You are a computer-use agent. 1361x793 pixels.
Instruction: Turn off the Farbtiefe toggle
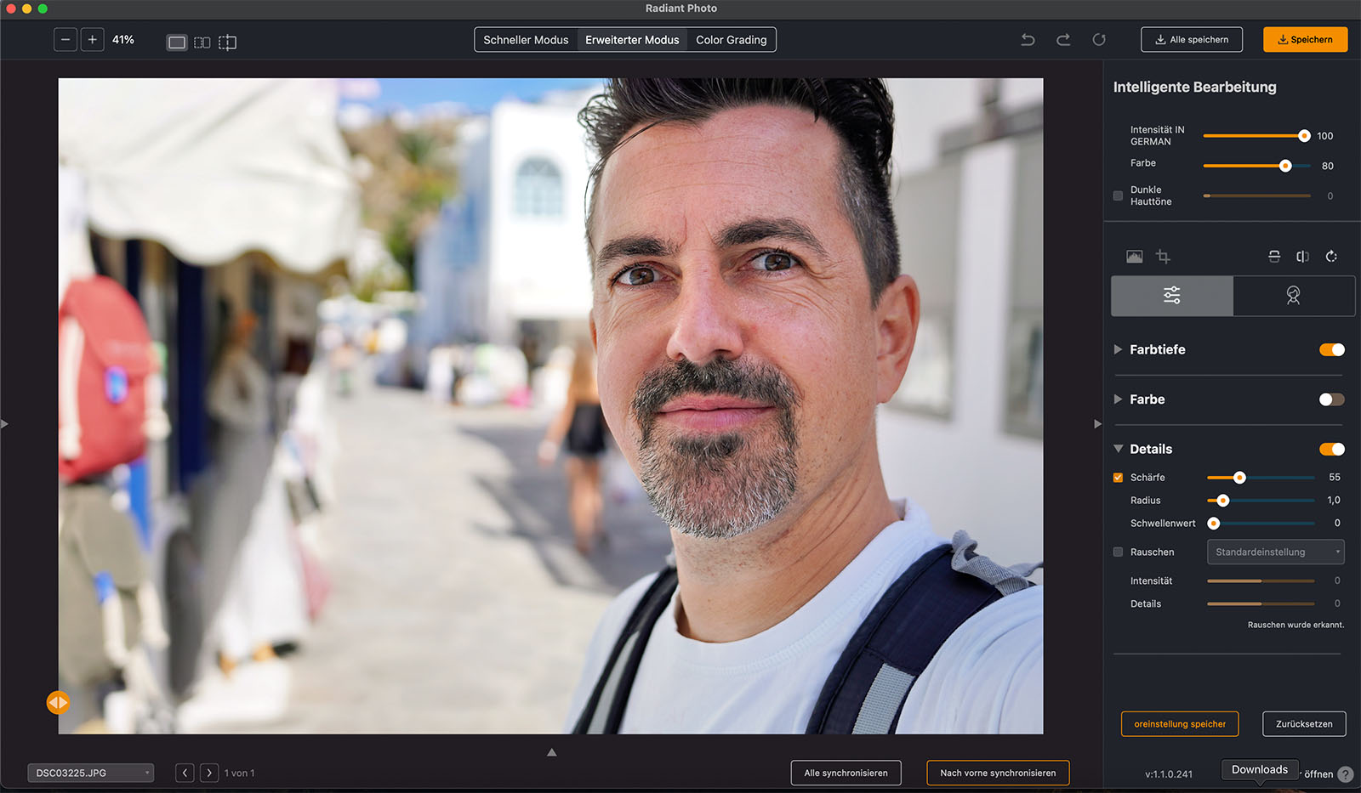(x=1331, y=350)
